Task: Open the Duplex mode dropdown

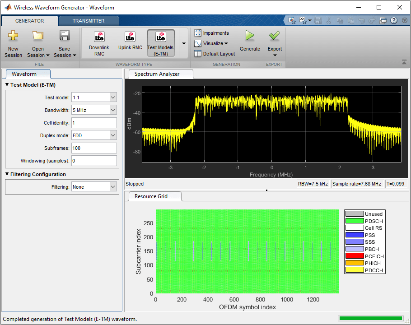Action: [x=112, y=135]
